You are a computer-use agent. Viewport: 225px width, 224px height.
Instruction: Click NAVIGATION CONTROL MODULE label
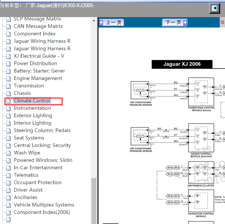tap(201, 215)
